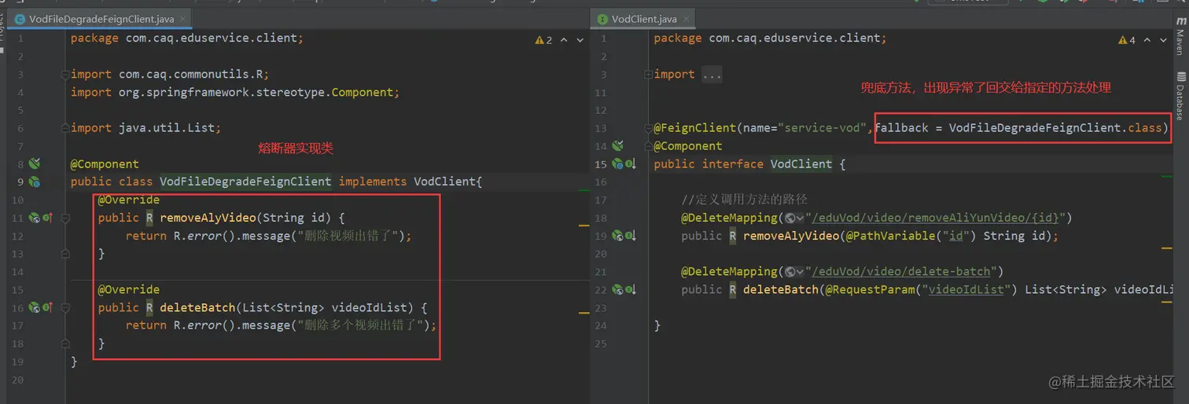Click "import java.util.List;" on line 6
Screen dimensions: 1189x404
click(x=146, y=128)
